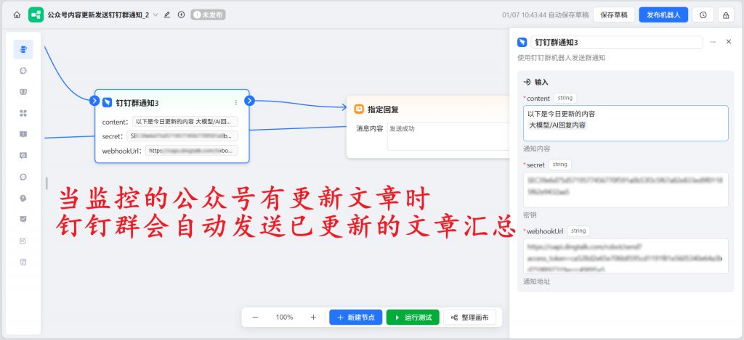Image resolution: width=744 pixels, height=340 pixels.
Task: Click 使用钉钉群机器人发送群通知 description
Action: (x=561, y=58)
